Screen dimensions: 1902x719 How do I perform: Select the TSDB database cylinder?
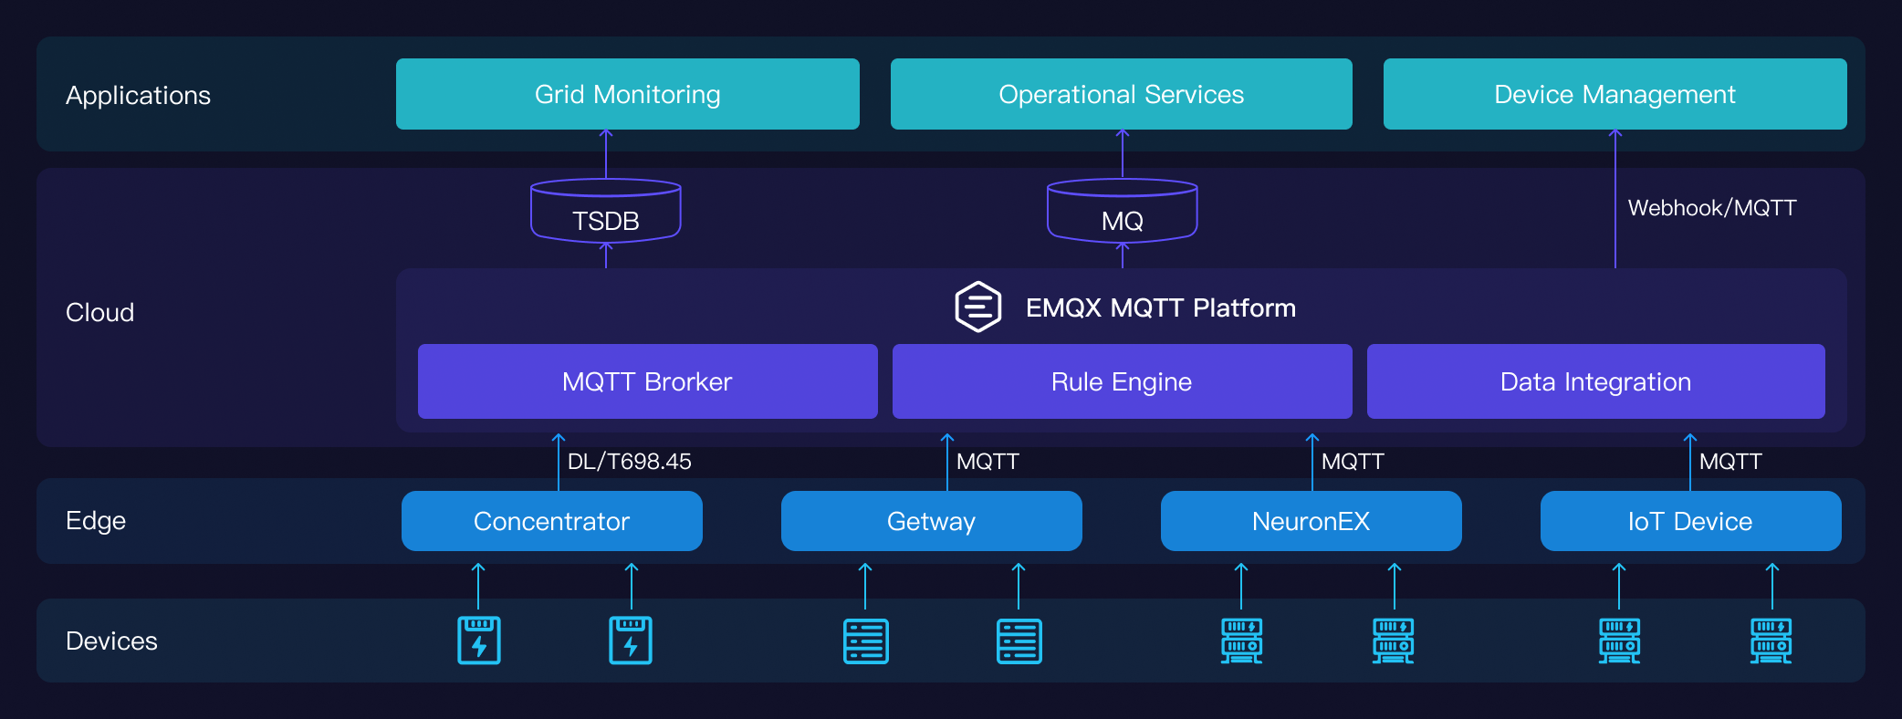click(x=606, y=211)
